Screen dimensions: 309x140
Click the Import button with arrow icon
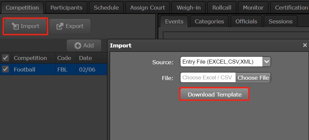tap(26, 26)
